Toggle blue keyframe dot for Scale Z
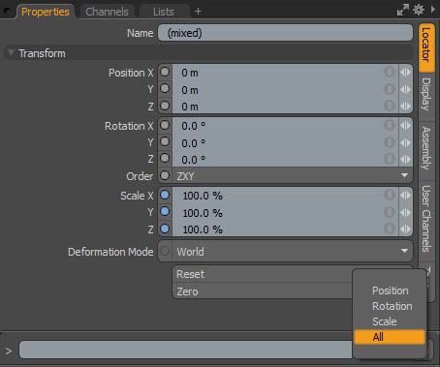 (165, 229)
